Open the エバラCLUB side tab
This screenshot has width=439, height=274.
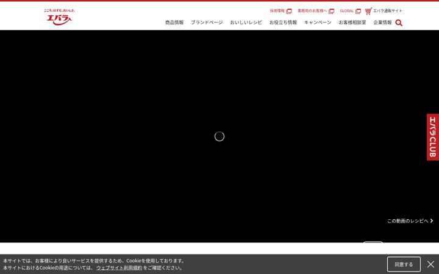[432, 137]
